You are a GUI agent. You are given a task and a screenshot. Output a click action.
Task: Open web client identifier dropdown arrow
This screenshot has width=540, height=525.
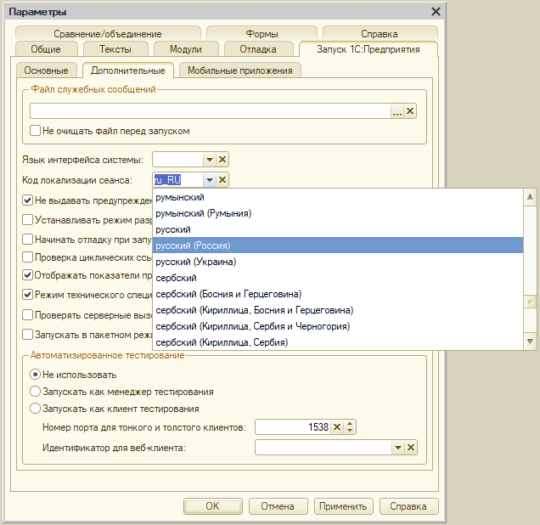coord(398,448)
